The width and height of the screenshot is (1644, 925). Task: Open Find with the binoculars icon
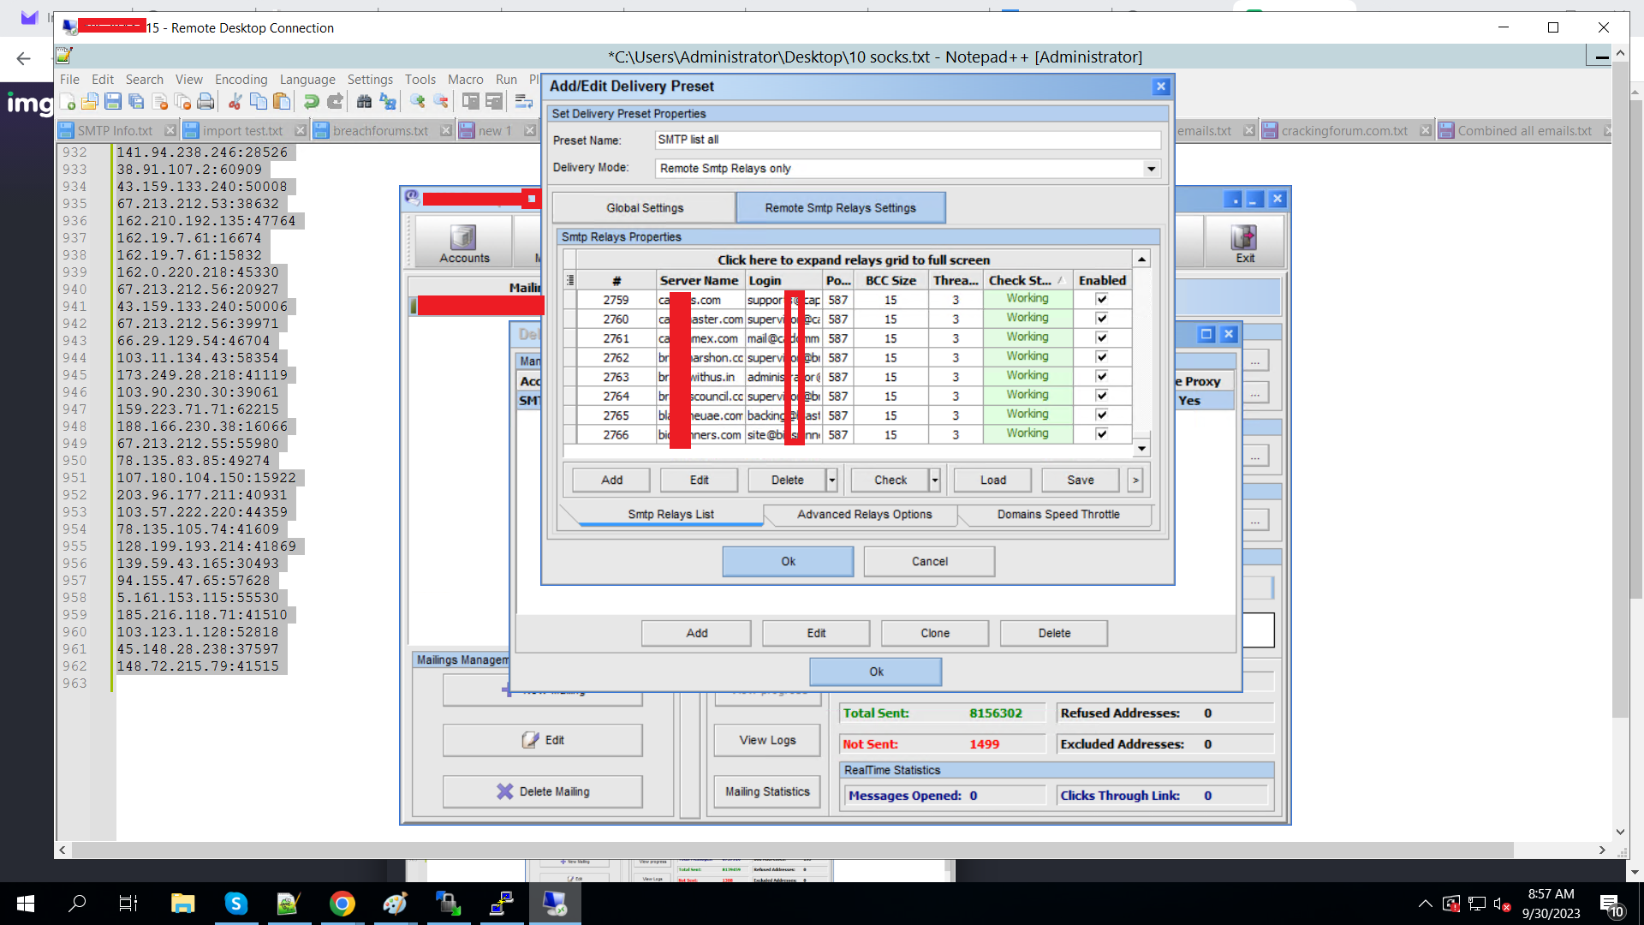(x=364, y=102)
